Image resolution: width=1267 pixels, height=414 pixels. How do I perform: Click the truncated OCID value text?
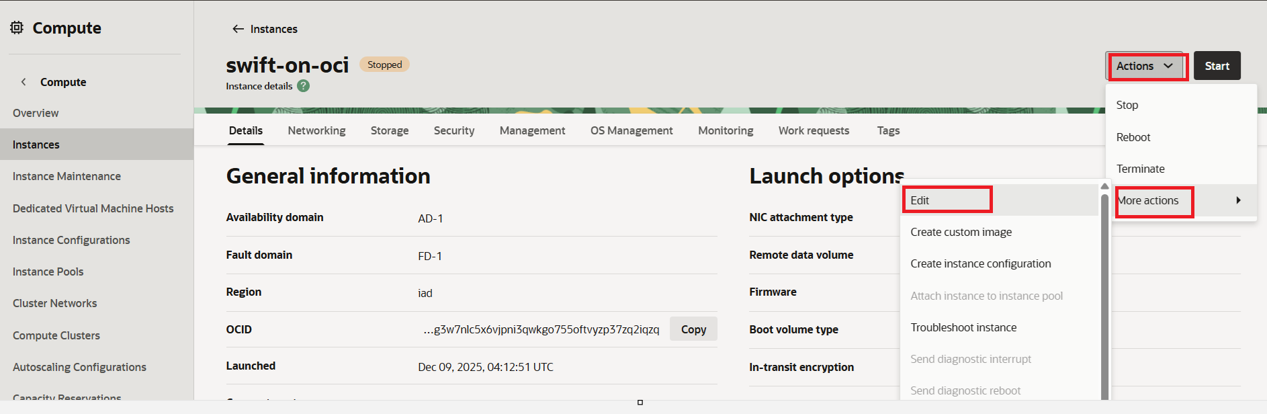[x=541, y=329]
